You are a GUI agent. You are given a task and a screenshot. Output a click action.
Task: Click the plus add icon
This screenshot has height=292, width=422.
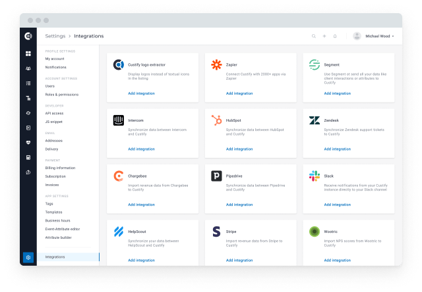324,36
